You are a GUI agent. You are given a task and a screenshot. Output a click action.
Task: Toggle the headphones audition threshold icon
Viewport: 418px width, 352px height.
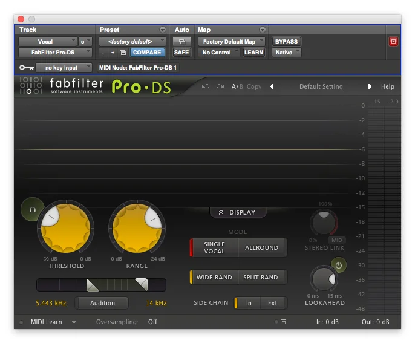(x=33, y=210)
